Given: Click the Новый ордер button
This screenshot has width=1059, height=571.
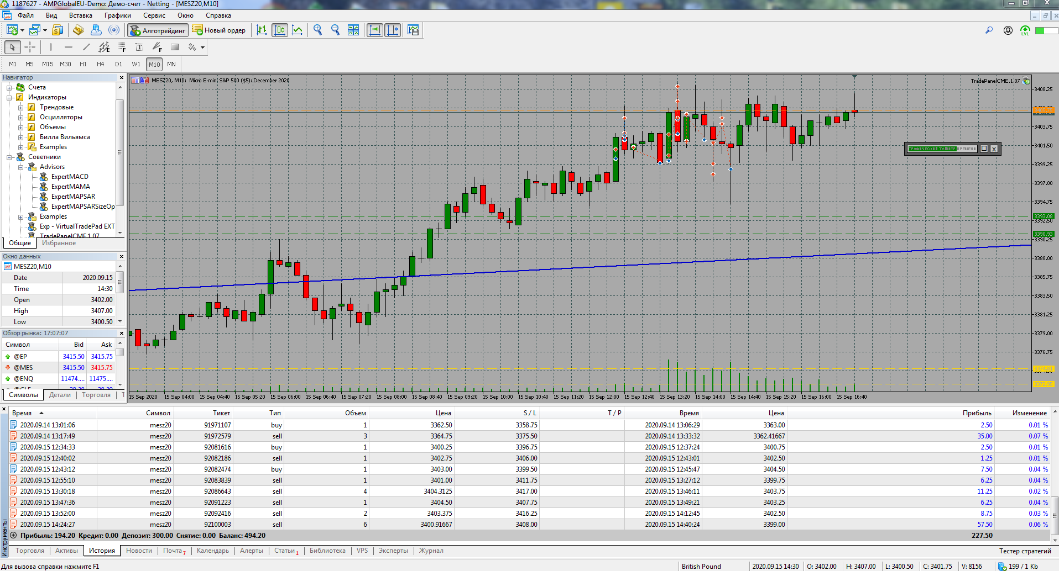Looking at the screenshot, I should pyautogui.click(x=220, y=30).
